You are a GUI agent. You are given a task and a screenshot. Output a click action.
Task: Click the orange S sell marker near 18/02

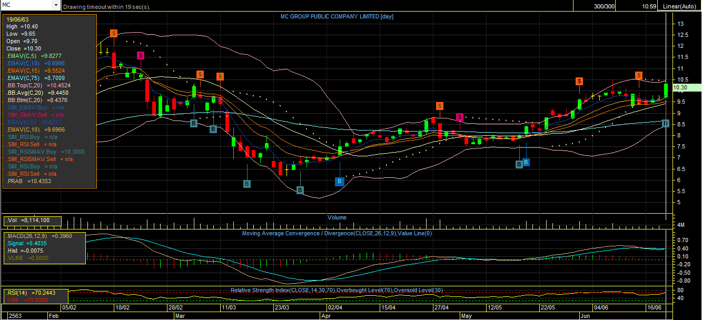coord(114,33)
